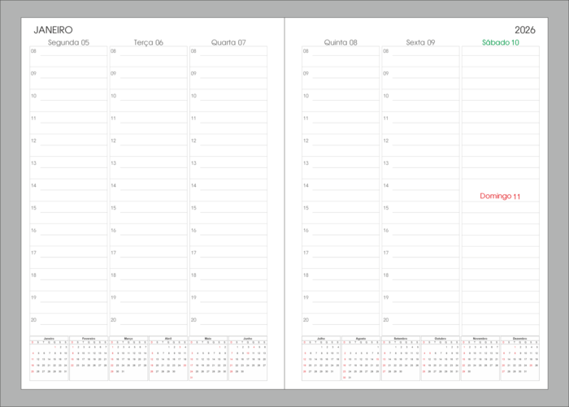This screenshot has height=407, width=569.
Task: Click hour 15 in Terça 06 column
Action: pos(113,208)
